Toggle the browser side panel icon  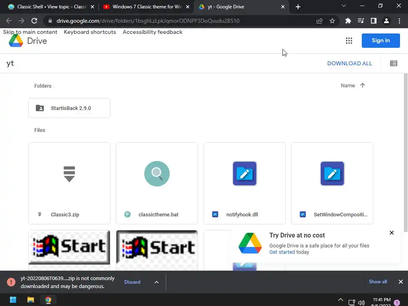373,21
